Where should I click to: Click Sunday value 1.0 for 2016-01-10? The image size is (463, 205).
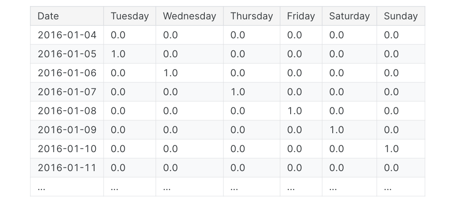pyautogui.click(x=391, y=149)
